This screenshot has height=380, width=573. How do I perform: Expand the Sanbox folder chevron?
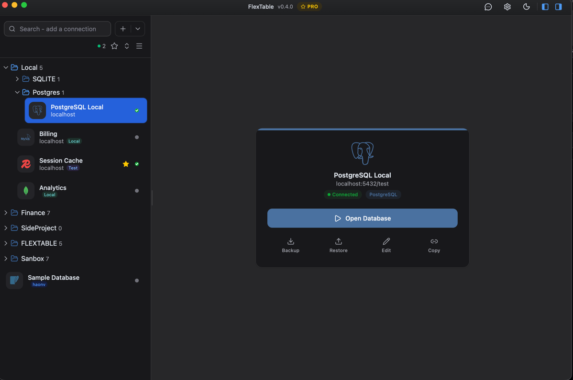point(6,259)
